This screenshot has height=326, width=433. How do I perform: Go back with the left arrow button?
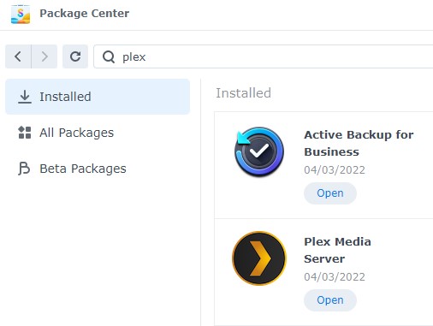tap(18, 56)
